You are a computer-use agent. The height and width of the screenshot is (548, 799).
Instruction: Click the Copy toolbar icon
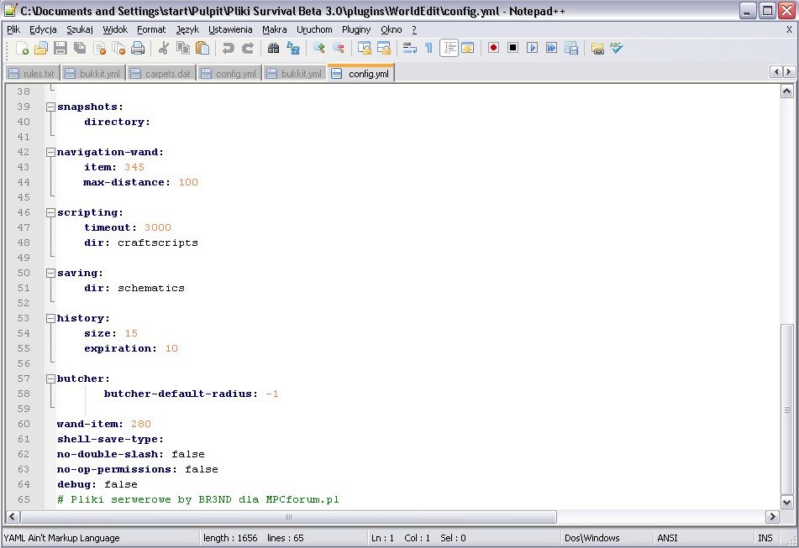click(183, 49)
